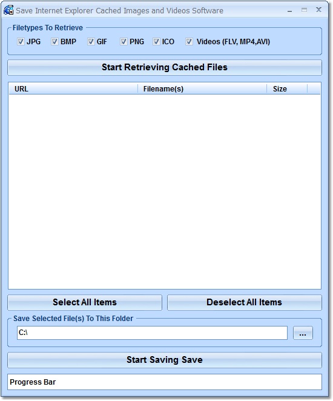The image size is (333, 401).
Task: Sort list by the Size column header
Action: click(x=287, y=89)
